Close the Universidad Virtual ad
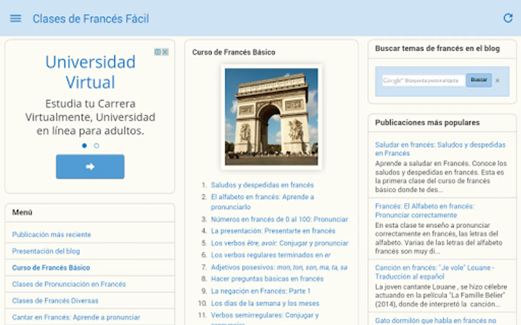 [165, 52]
